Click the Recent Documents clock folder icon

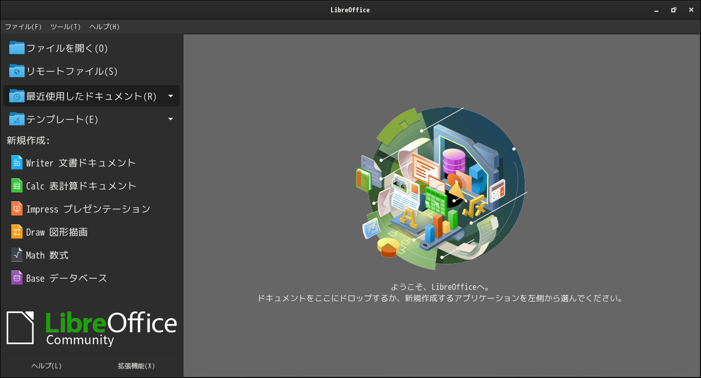click(x=17, y=96)
